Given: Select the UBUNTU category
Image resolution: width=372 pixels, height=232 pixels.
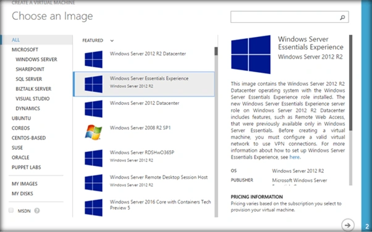Looking at the screenshot, I should tap(22, 118).
